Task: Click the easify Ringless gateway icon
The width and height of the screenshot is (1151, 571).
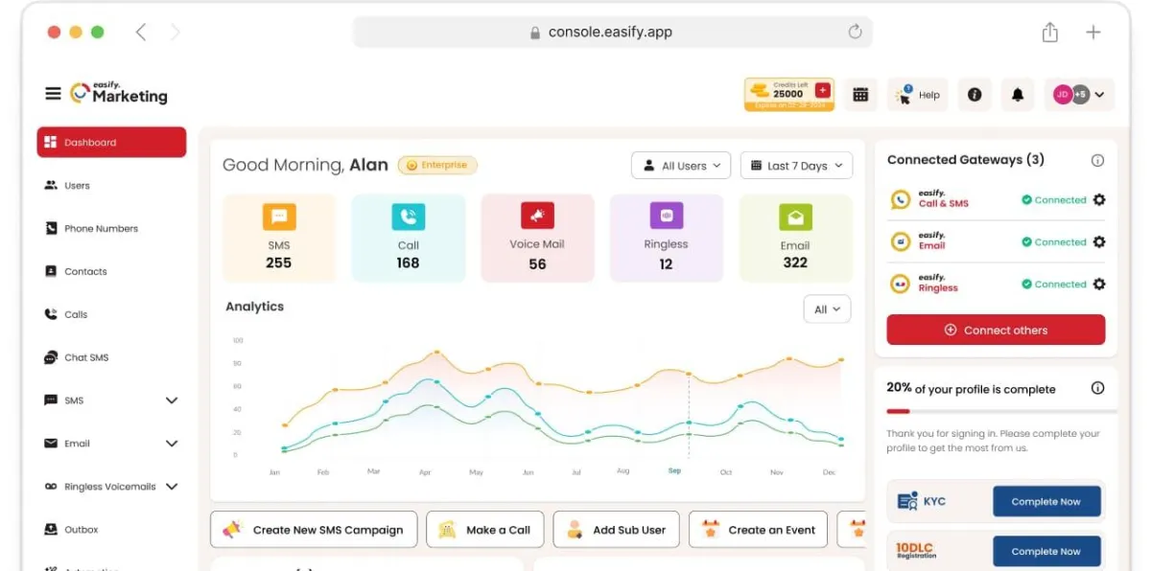Action: tap(900, 284)
